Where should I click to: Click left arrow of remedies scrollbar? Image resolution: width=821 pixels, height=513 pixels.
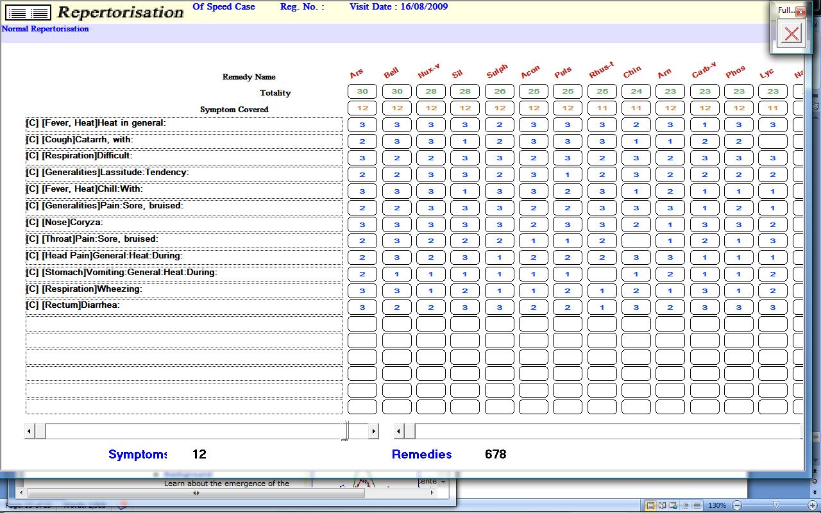click(x=398, y=432)
